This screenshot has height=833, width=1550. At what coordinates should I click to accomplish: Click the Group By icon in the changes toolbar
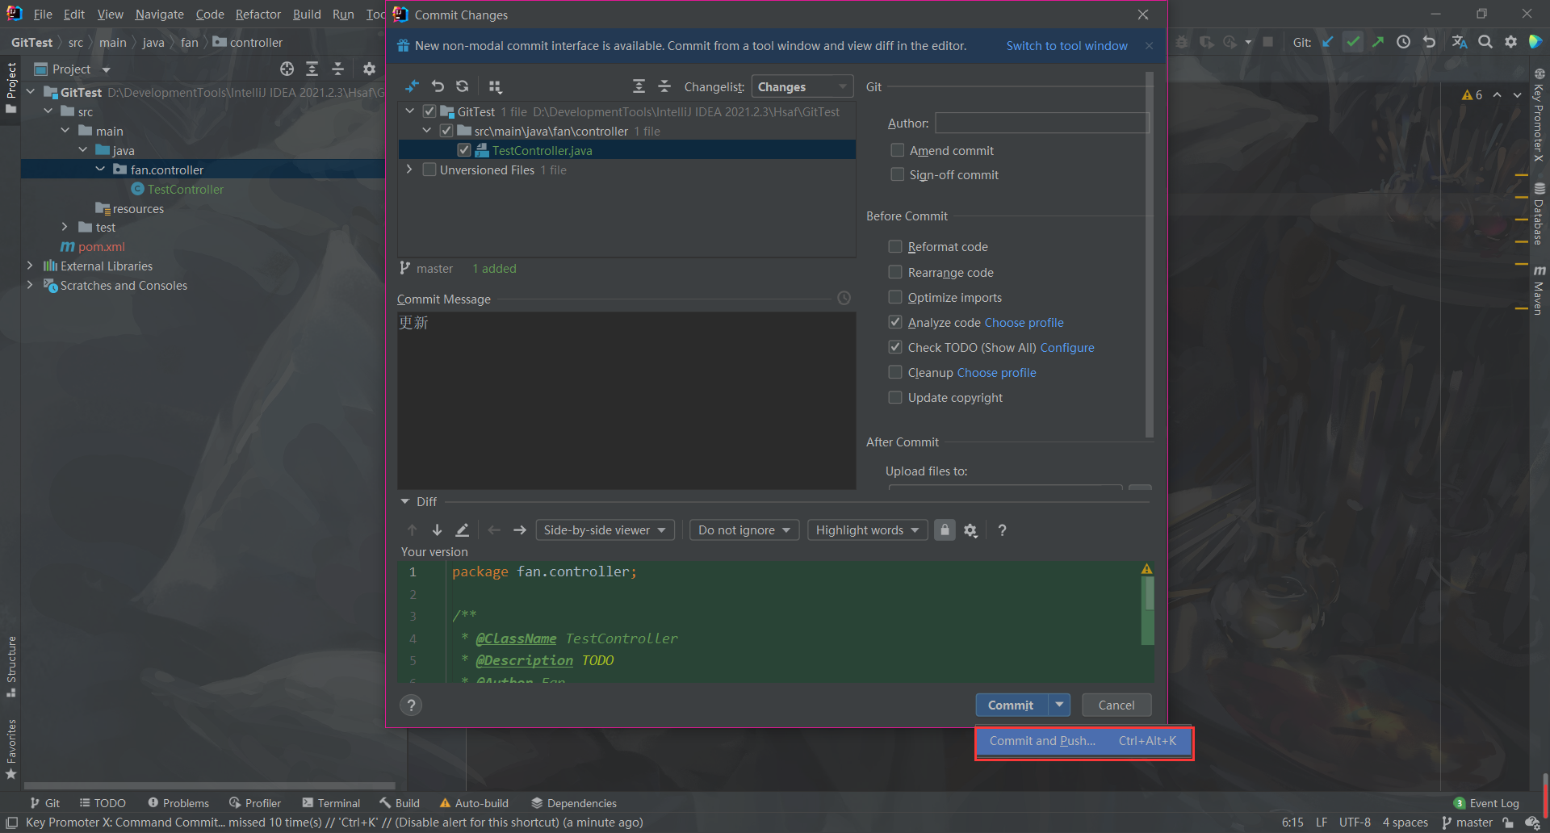point(495,86)
